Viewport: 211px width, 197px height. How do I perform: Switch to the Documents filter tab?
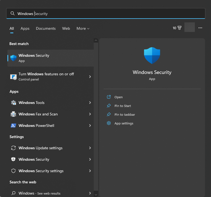[46, 28]
